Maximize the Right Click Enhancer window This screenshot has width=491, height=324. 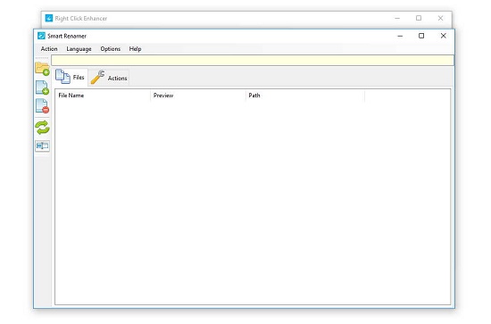click(419, 18)
